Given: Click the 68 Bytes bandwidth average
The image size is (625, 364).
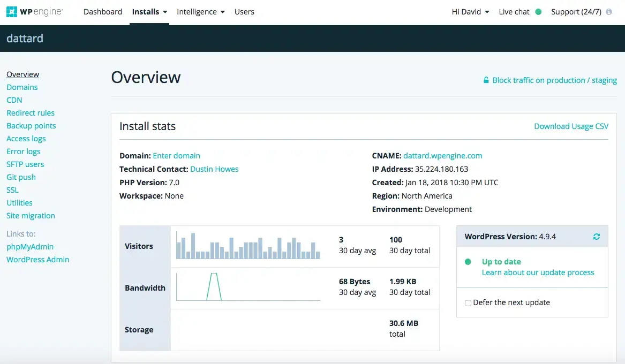Looking at the screenshot, I should click(355, 282).
